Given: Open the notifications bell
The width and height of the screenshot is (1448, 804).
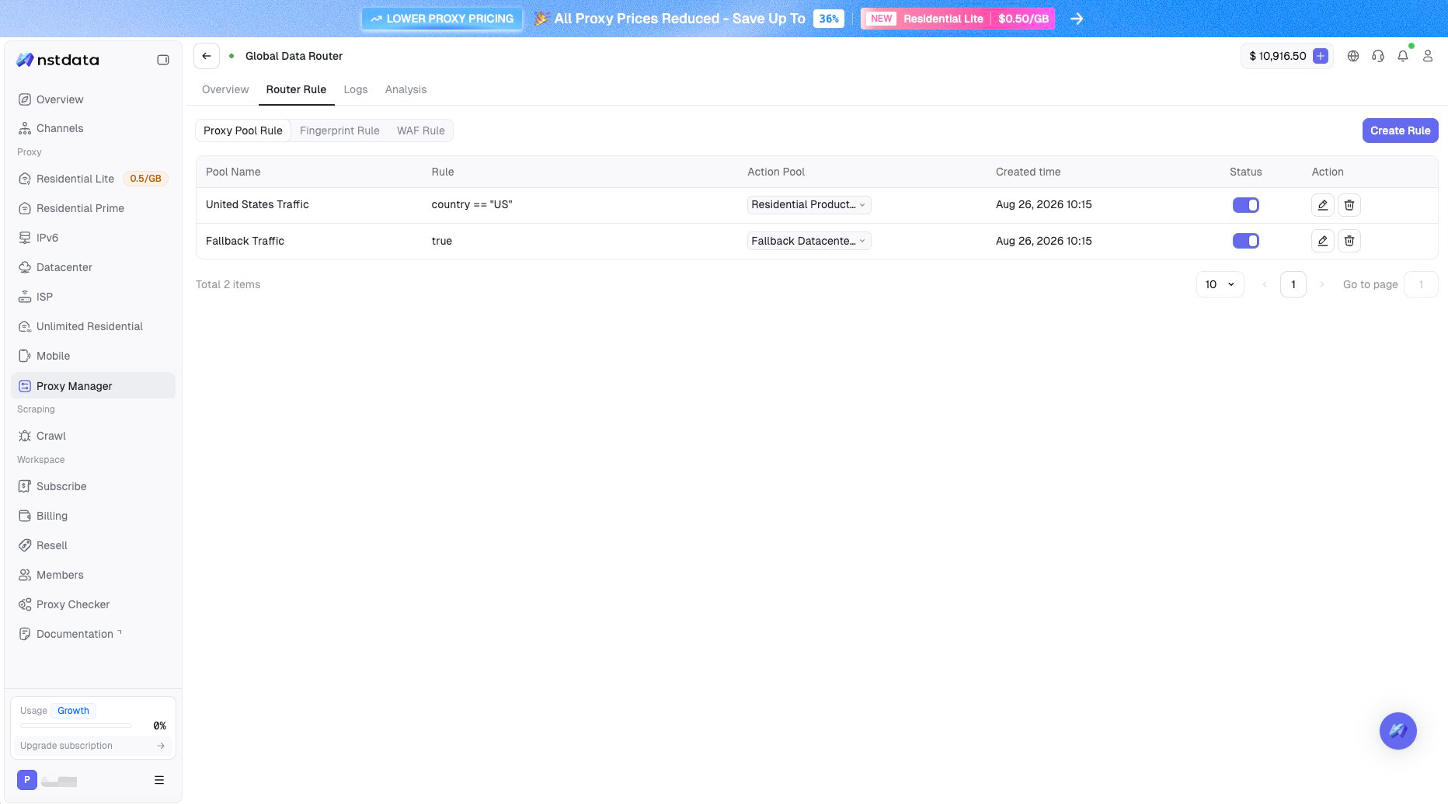Looking at the screenshot, I should click(1403, 56).
